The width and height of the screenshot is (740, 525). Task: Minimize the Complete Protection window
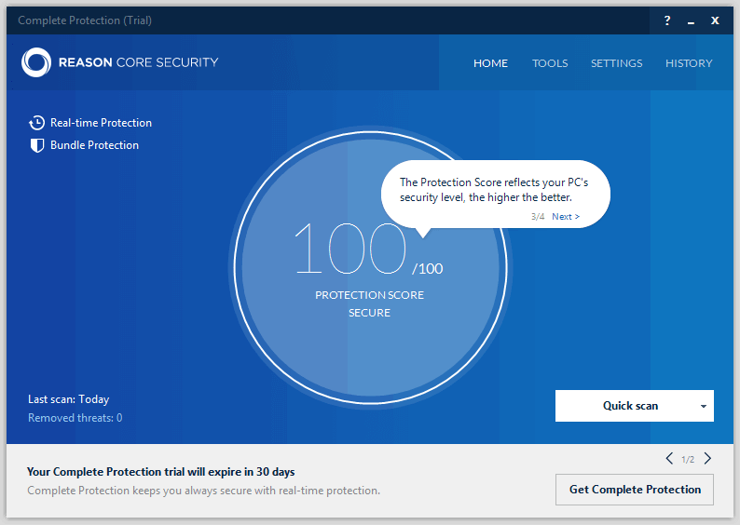691,21
